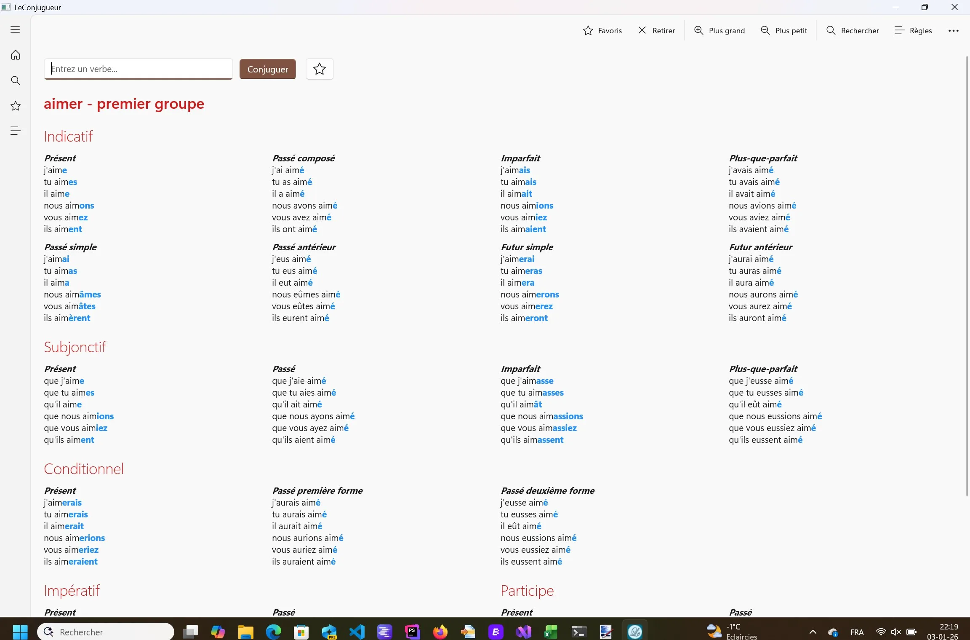Screen dimensions: 970x640
Task: Click the form 'vous aimâtes'
Action: (69, 306)
